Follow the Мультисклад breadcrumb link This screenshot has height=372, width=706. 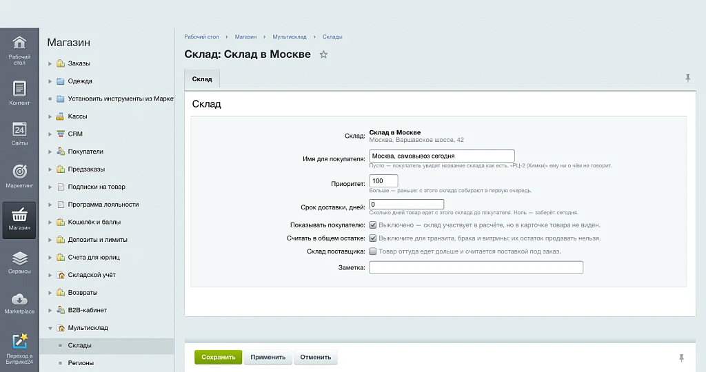coord(290,37)
